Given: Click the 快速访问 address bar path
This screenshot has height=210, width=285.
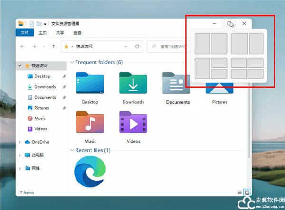Looking at the screenshot, I should pyautogui.click(x=84, y=46).
